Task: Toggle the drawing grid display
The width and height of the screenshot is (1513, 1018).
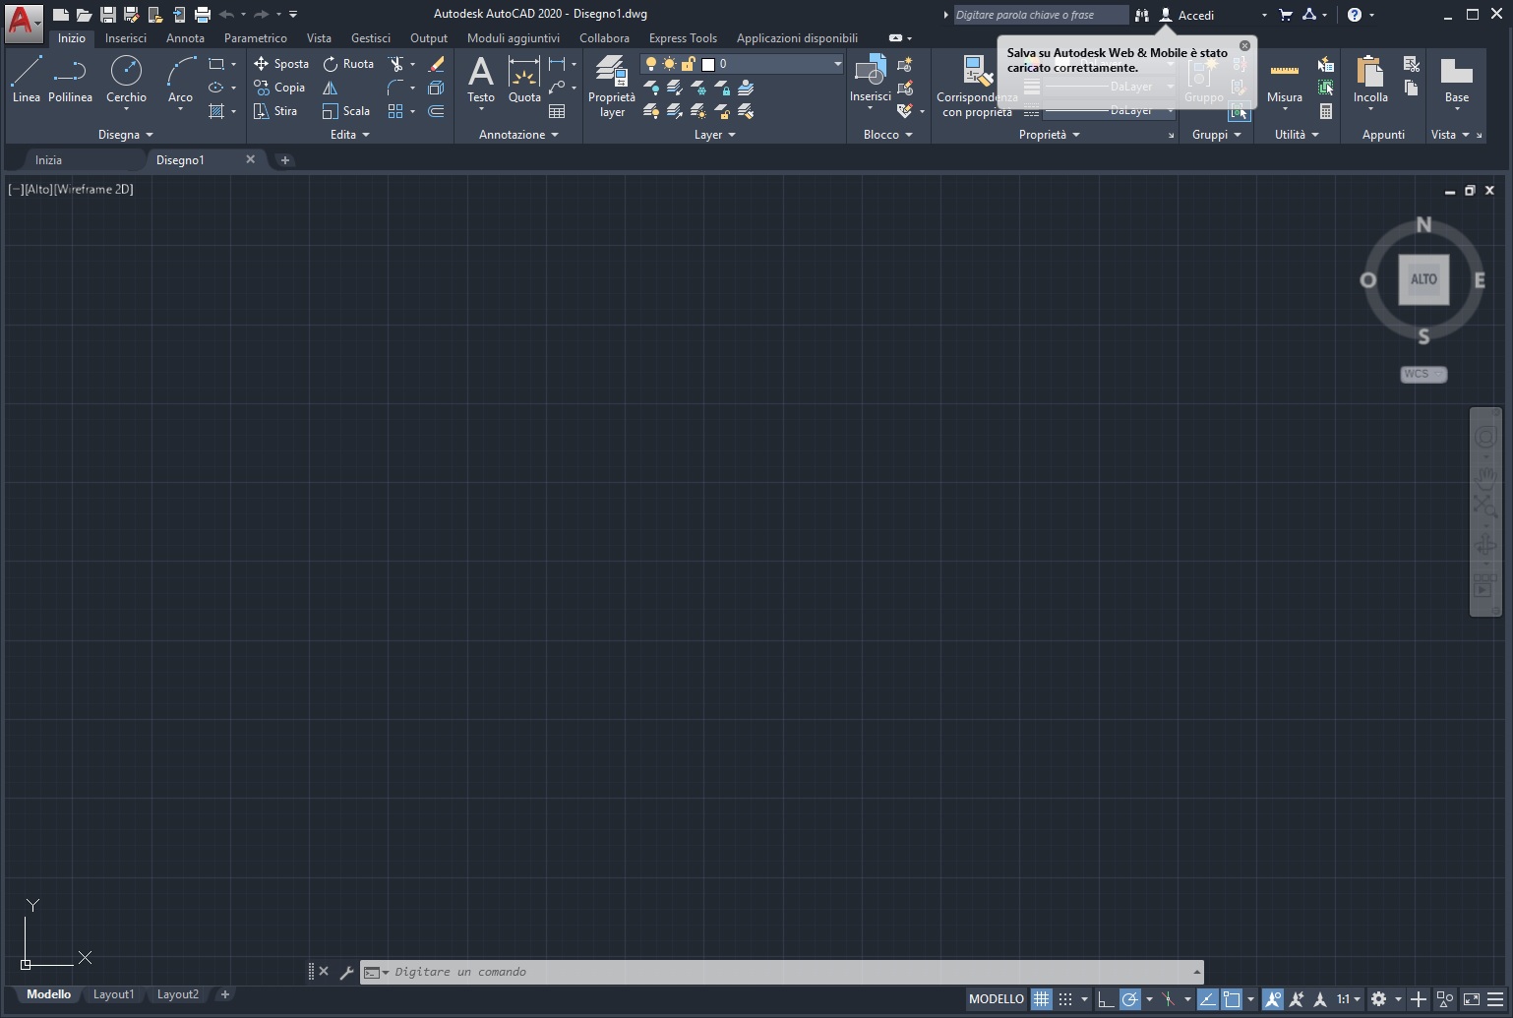Action: pyautogui.click(x=1041, y=999)
